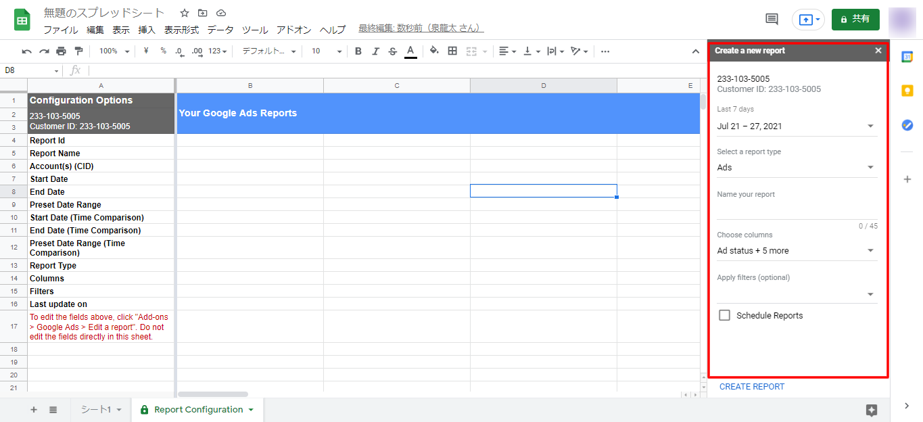
Task: Decrease decimal places
Action: (179, 51)
